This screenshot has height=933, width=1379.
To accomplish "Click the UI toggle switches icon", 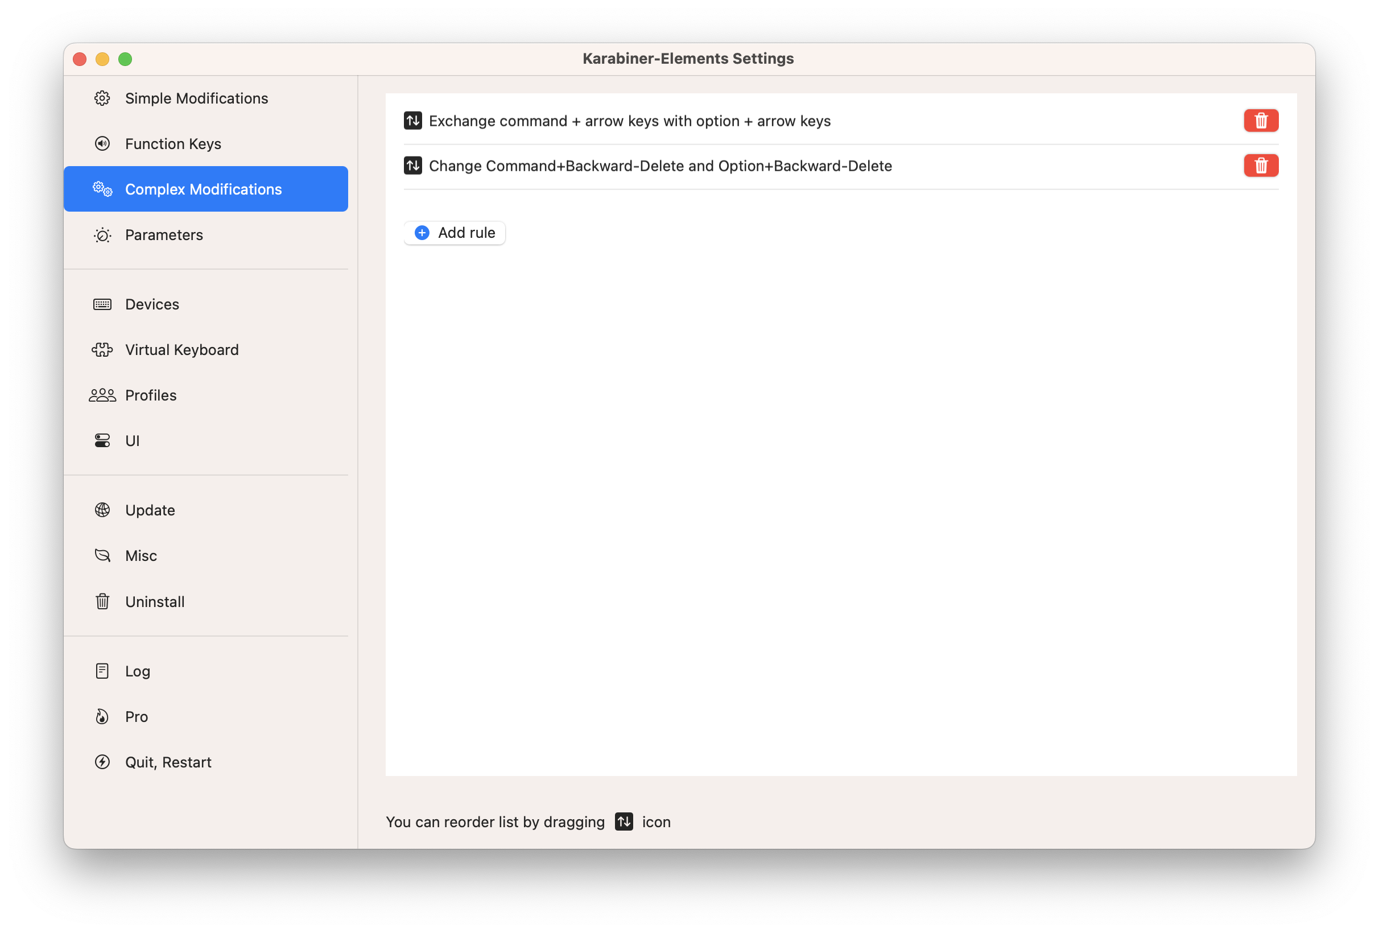I will (x=102, y=440).
